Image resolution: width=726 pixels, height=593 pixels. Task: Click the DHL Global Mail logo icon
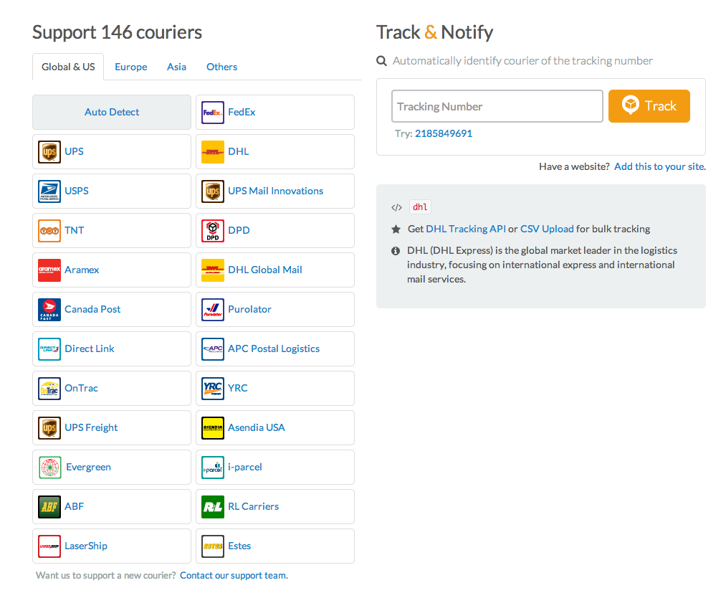(213, 270)
